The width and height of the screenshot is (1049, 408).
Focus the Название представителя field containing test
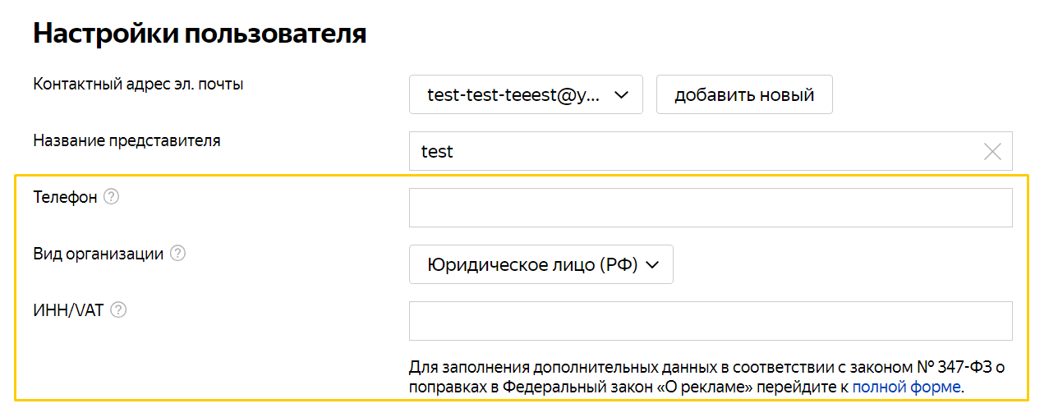click(711, 151)
